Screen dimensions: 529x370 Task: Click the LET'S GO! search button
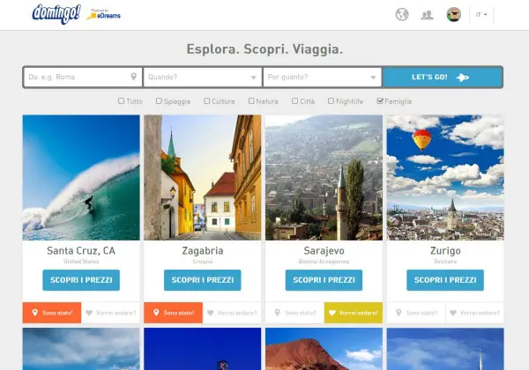tap(443, 78)
